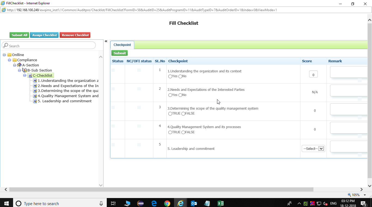Click the Compliance folder icon

tap(15, 60)
